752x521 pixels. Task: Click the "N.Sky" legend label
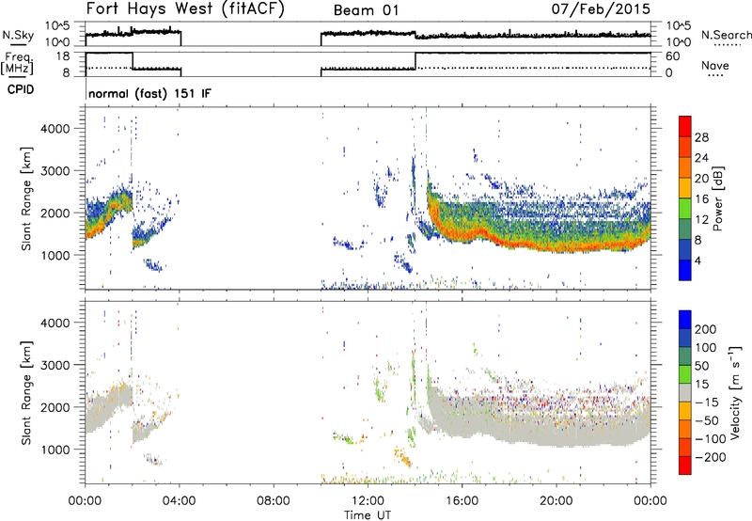pos(18,35)
